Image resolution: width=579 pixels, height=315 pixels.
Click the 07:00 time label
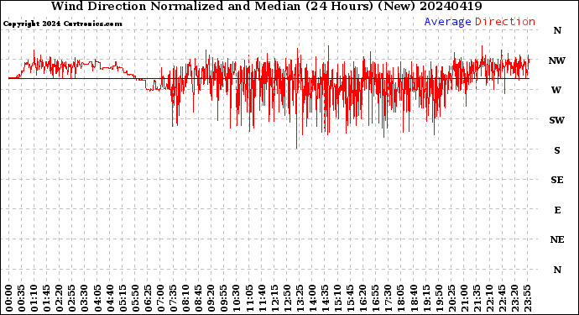pyautogui.click(x=160, y=298)
